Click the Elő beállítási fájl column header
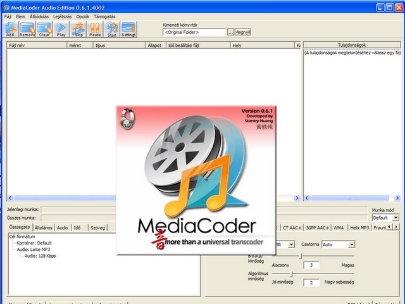 click(198, 45)
